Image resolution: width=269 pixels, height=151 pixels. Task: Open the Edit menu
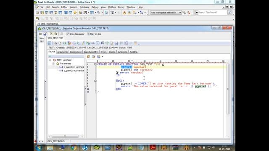[x=47, y=7]
